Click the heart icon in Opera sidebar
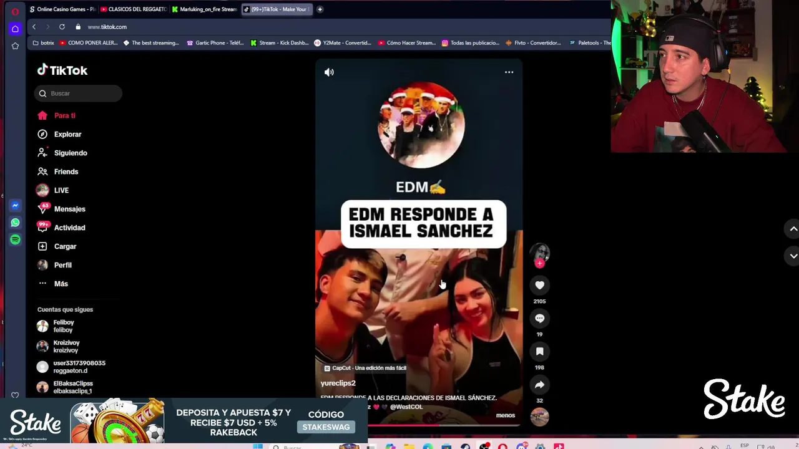 pos(15,395)
